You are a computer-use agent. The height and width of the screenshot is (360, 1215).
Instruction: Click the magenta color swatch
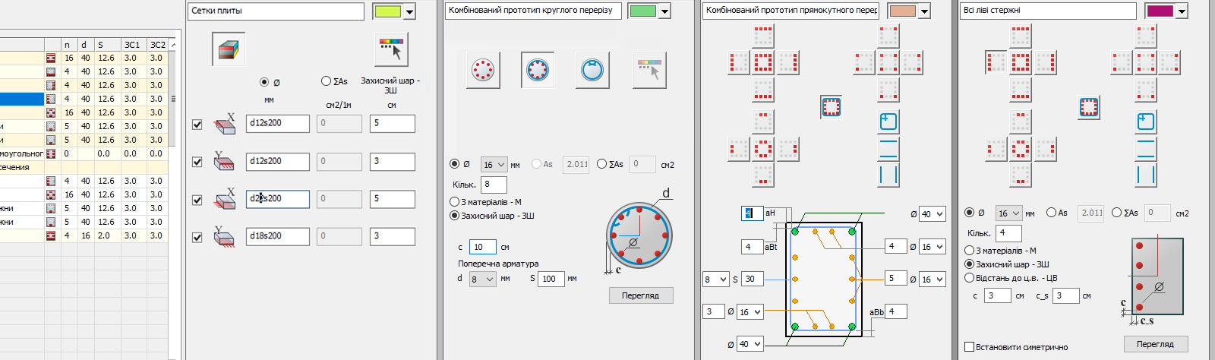1159,11
